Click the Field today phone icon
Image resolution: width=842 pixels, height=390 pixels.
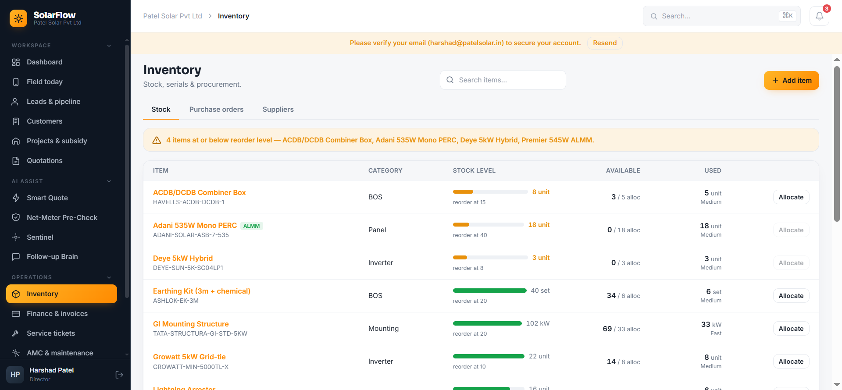tap(16, 82)
